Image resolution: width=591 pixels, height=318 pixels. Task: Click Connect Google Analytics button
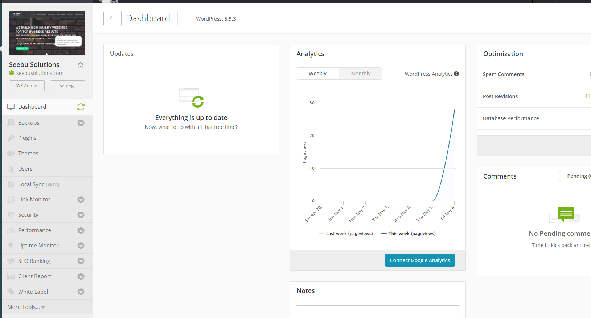pyautogui.click(x=420, y=260)
